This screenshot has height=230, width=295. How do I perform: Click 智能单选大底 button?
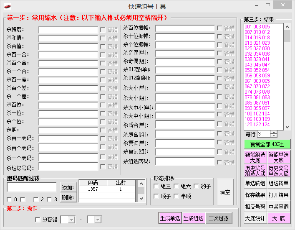(x=279, y=157)
